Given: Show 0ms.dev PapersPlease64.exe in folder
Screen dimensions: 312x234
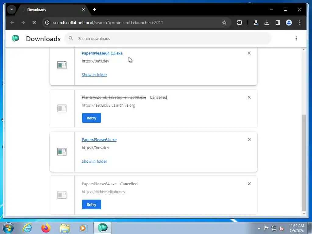Looking at the screenshot, I should (94, 161).
